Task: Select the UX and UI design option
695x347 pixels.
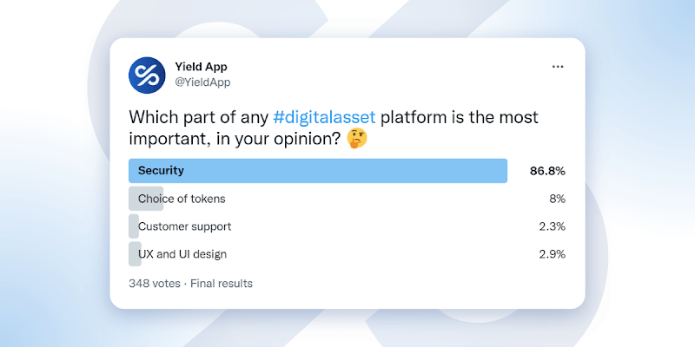Action: click(x=182, y=254)
